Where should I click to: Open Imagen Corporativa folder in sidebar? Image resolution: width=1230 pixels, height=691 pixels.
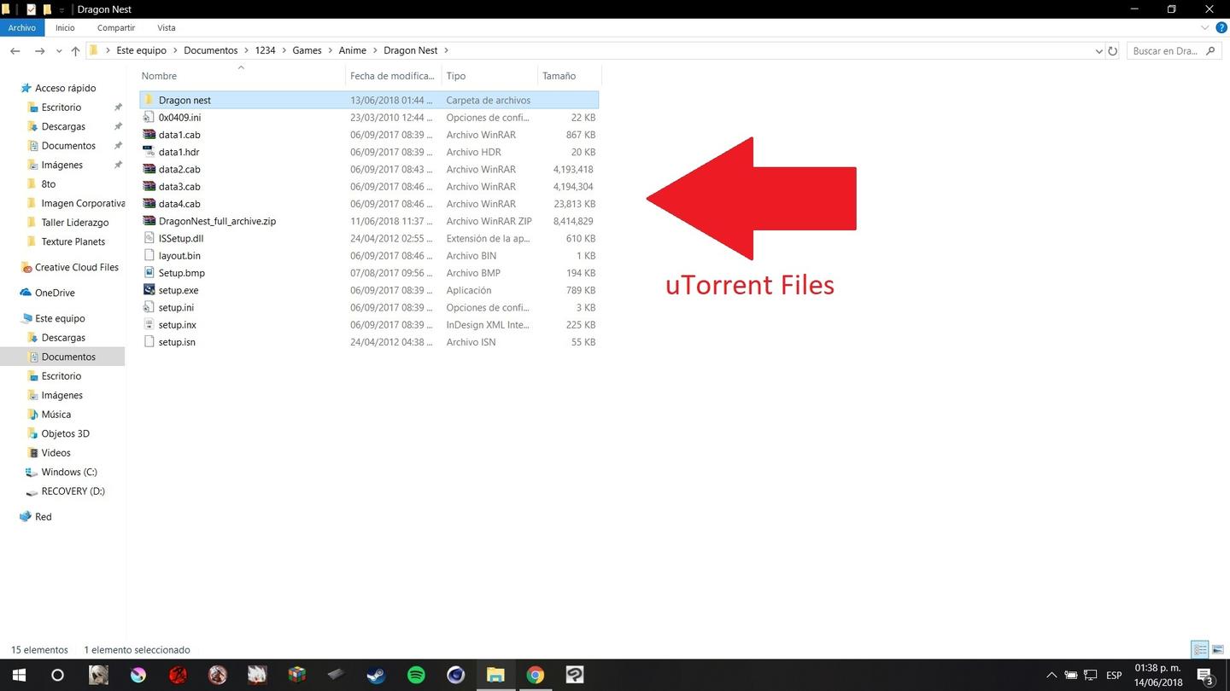[83, 203]
